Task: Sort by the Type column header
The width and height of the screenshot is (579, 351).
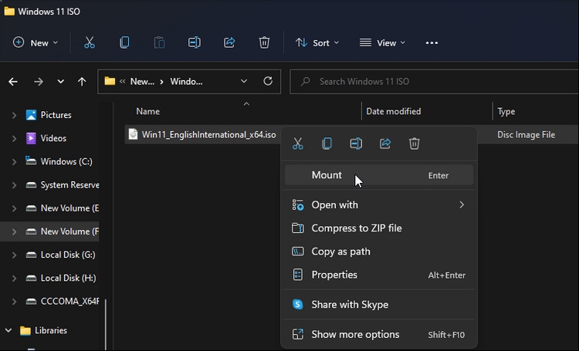Action: [506, 112]
